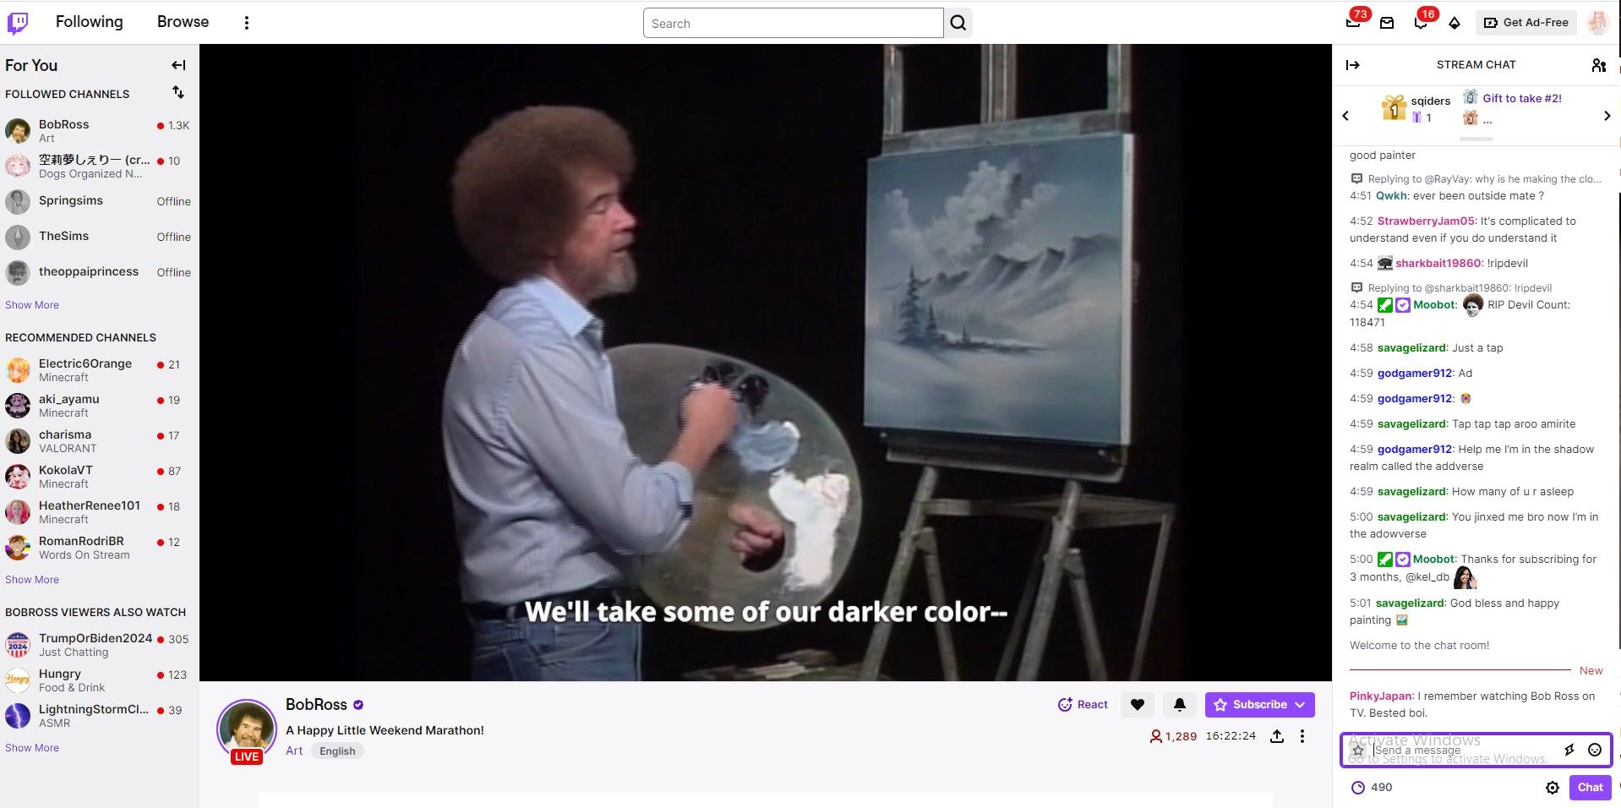Advance gift sub banner with right chevron
Viewport: 1621px width, 808px height.
1607,116
